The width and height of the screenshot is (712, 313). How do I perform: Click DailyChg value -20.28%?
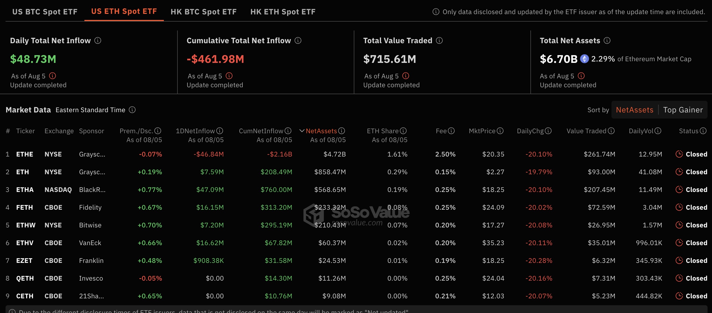coord(539,261)
